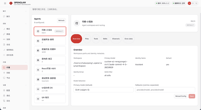
Task: Click the Reload Config button
Action: (x=181, y=96)
